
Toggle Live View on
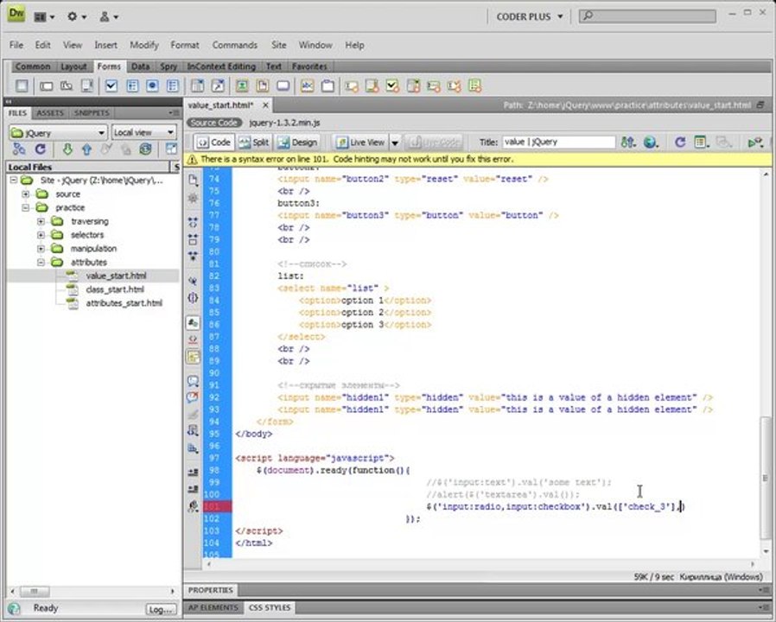(x=361, y=143)
